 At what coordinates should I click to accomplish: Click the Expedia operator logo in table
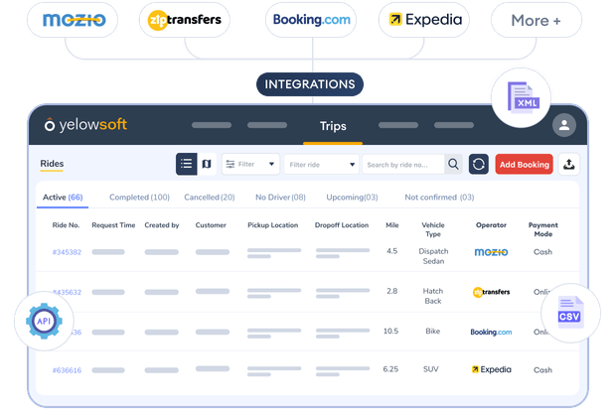click(492, 370)
